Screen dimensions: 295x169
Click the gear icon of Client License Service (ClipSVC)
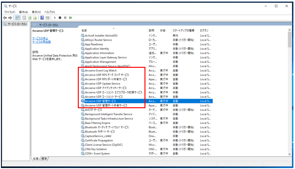tap(83, 144)
